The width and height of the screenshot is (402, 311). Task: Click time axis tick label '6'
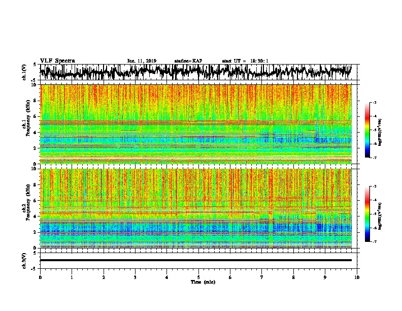click(x=230, y=277)
